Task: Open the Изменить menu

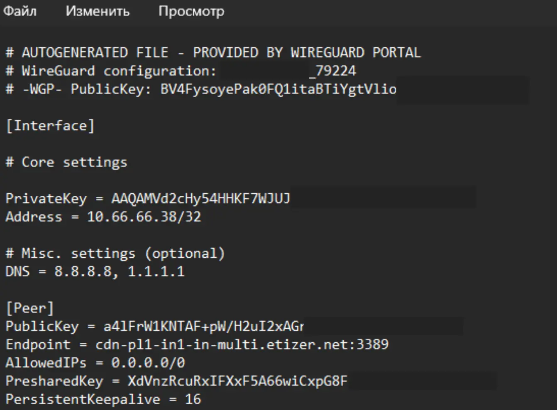Action: [98, 11]
